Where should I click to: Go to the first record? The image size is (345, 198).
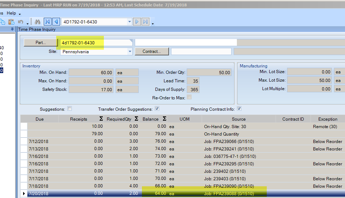coord(47,22)
